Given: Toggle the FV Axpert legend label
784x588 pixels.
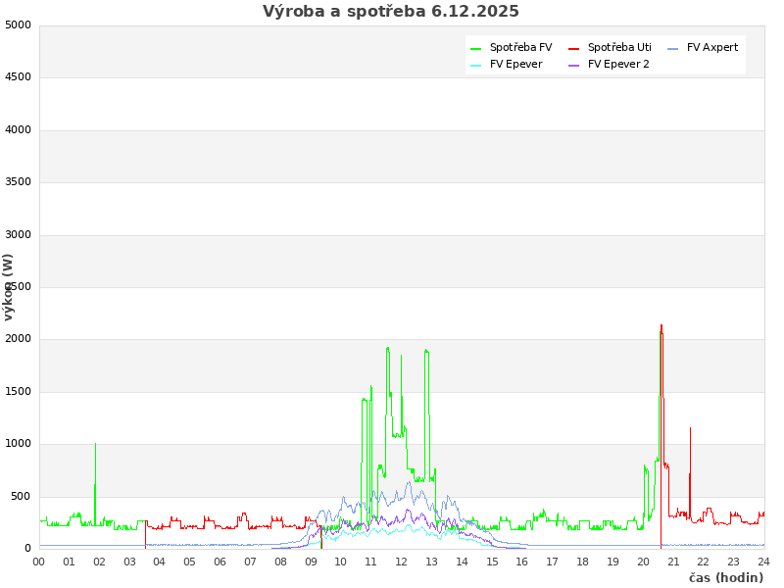Looking at the screenshot, I should (712, 47).
